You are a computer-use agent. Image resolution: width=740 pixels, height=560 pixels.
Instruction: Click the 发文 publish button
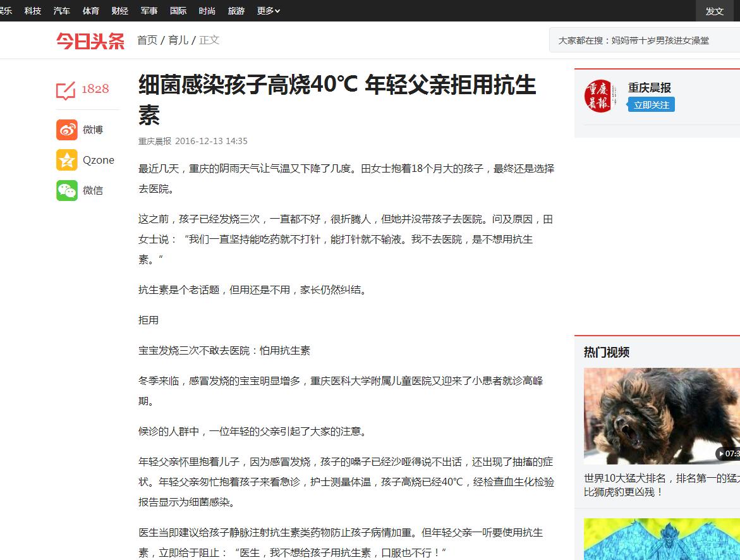click(713, 11)
